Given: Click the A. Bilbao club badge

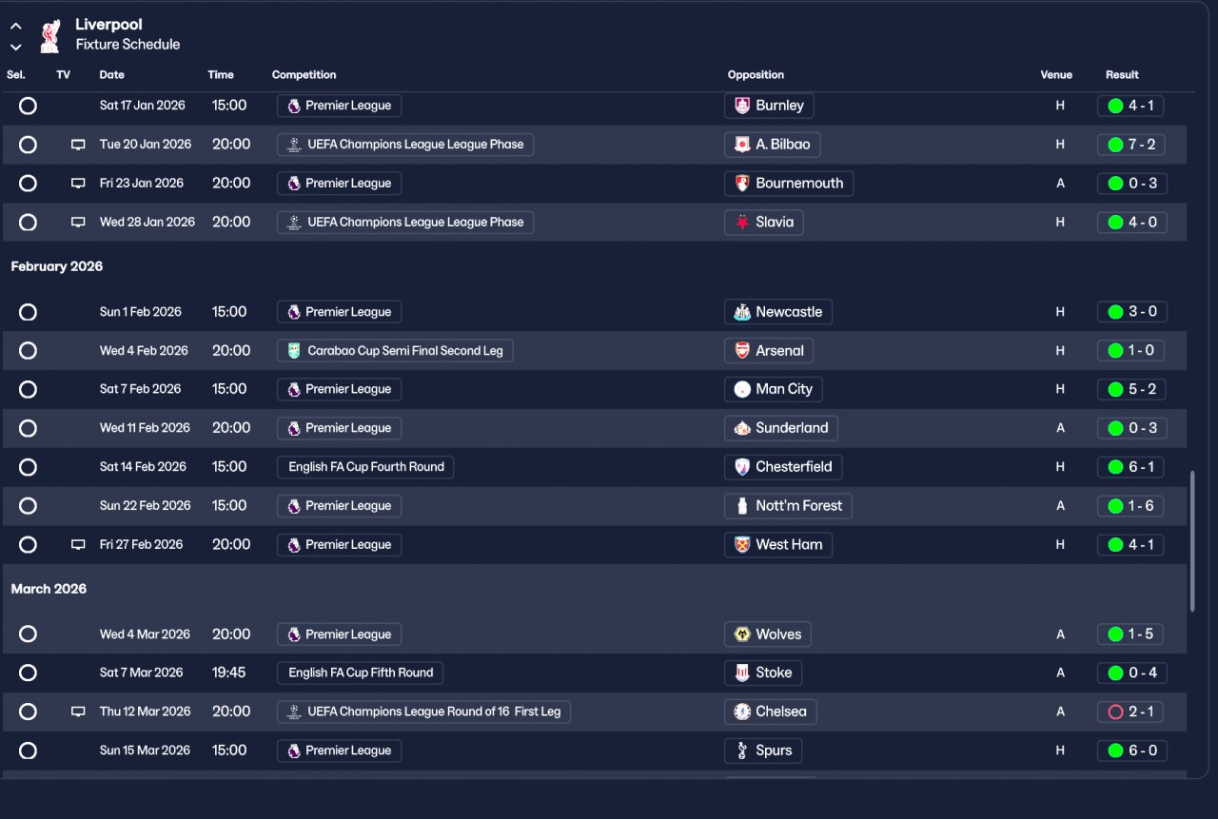Looking at the screenshot, I should click(742, 145).
